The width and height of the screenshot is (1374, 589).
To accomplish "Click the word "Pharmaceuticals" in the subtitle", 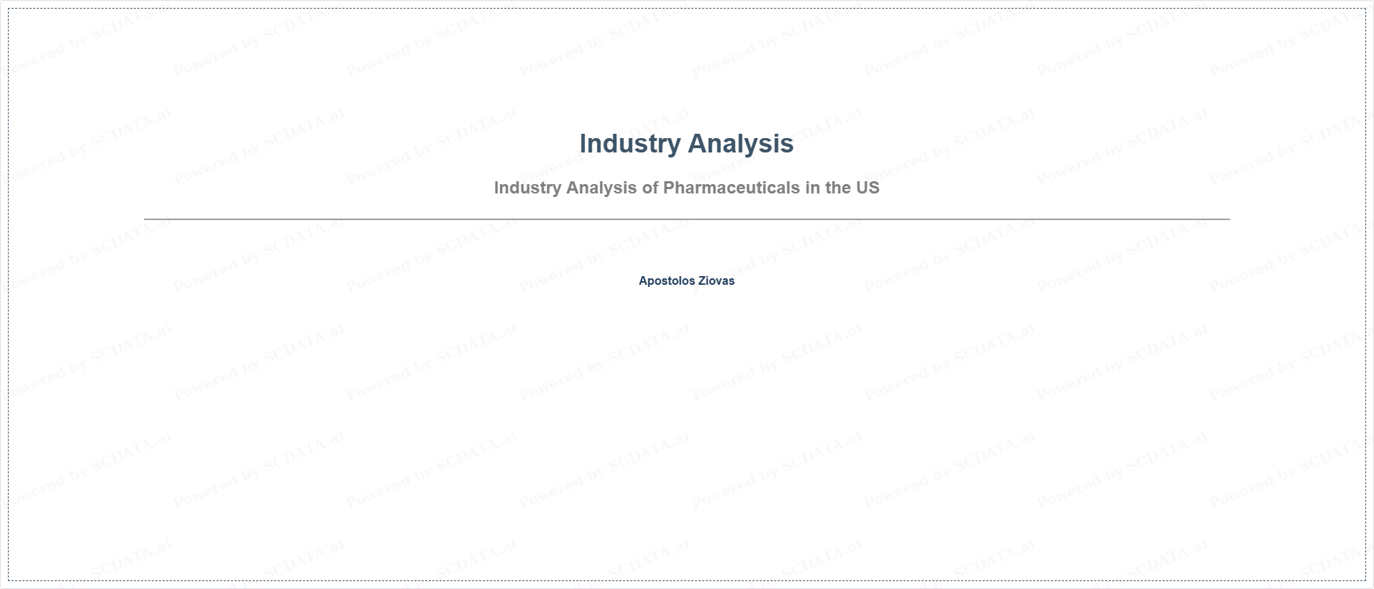I will pyautogui.click(x=731, y=188).
